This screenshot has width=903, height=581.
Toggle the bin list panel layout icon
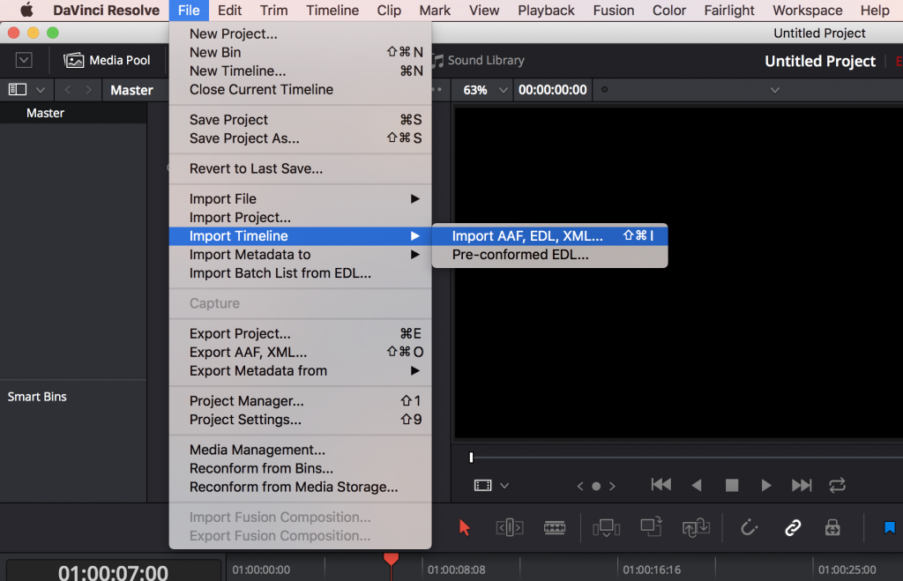pos(18,89)
